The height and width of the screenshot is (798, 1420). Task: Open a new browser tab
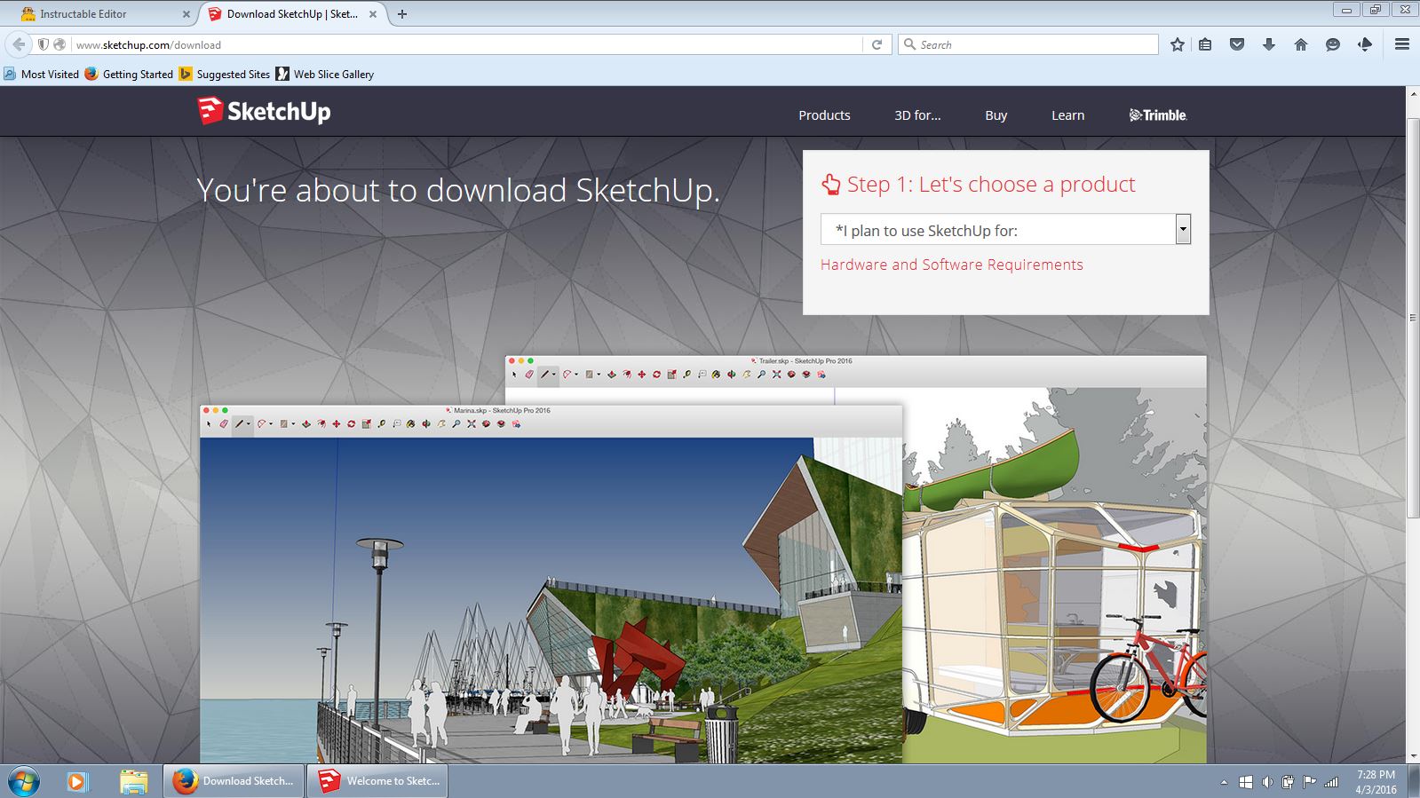pos(402,14)
